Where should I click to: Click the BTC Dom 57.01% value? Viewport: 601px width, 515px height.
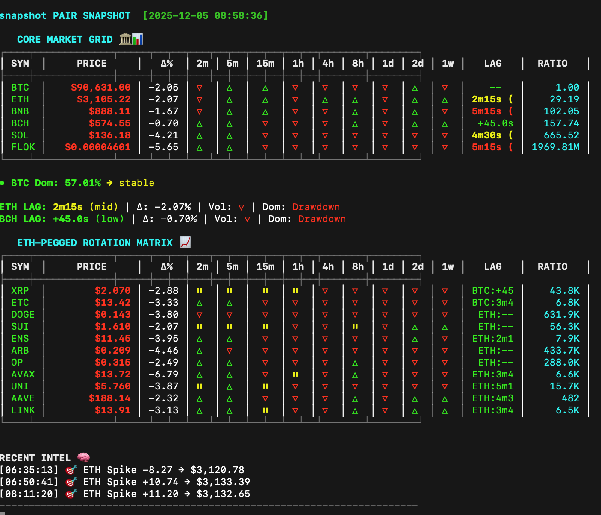83,183
